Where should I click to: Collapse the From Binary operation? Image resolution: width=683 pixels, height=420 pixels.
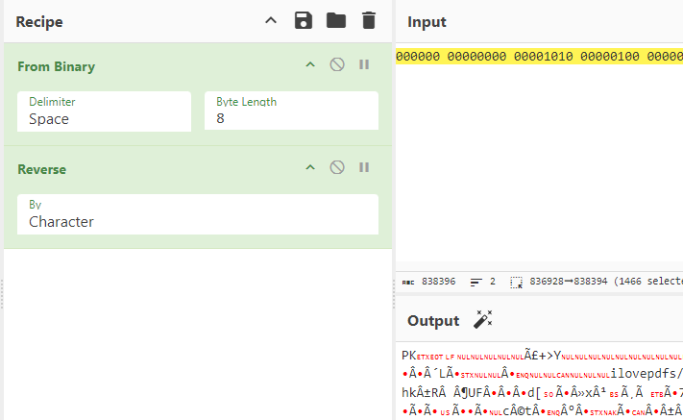pos(309,64)
